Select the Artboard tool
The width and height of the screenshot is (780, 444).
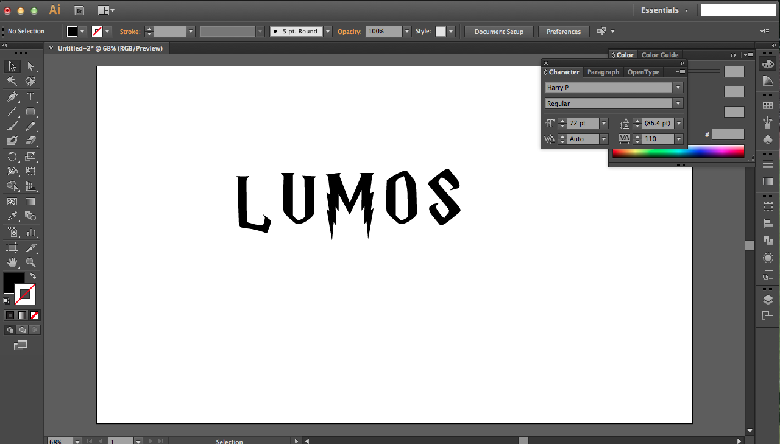12,247
